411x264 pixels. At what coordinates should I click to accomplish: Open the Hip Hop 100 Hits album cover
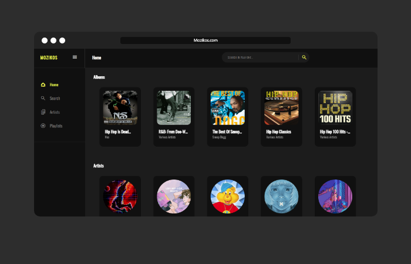335,107
